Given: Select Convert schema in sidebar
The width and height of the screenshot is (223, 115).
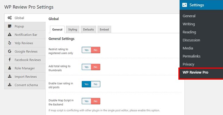Looking at the screenshot, I should point(25,85).
